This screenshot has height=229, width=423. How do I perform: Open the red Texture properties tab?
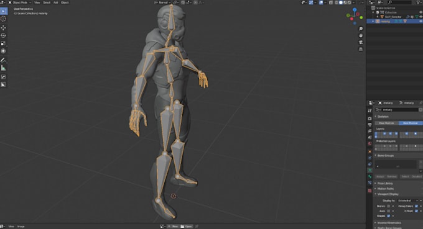(x=370, y=191)
